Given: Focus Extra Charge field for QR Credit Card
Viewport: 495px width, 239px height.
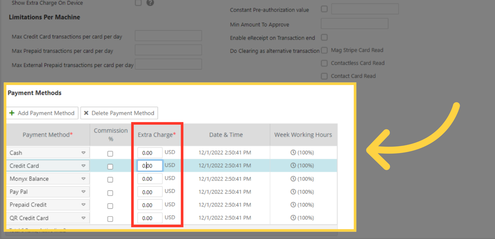Looking at the screenshot, I should tap(150, 218).
